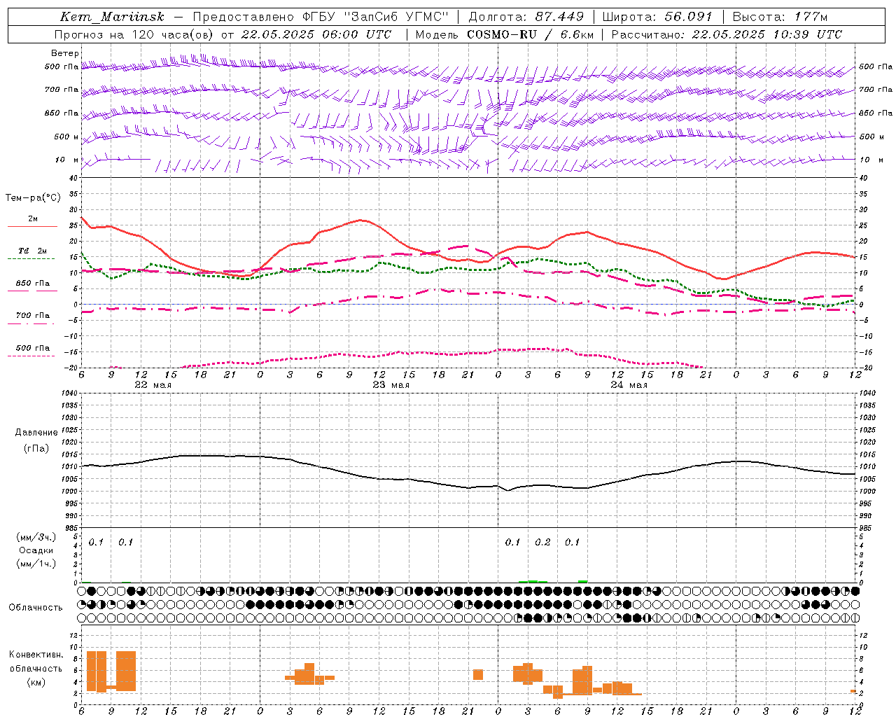Click the 'Облачность' cloudiness label
This screenshot has height=717, width=896.
point(36,607)
